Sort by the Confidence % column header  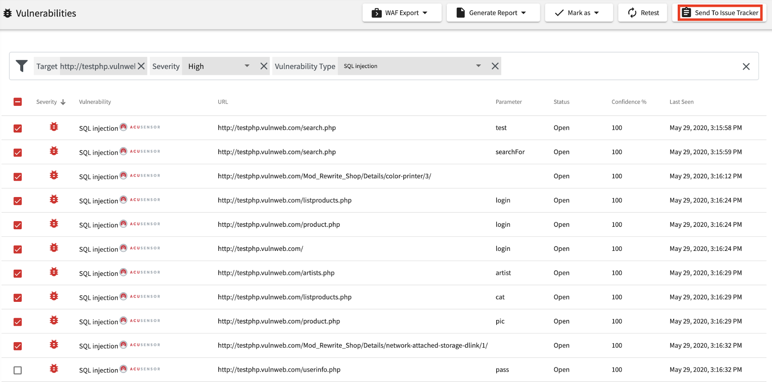point(629,102)
